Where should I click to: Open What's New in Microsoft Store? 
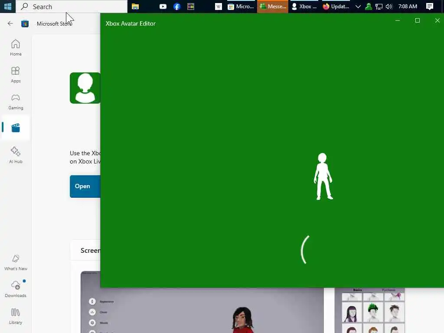click(16, 262)
